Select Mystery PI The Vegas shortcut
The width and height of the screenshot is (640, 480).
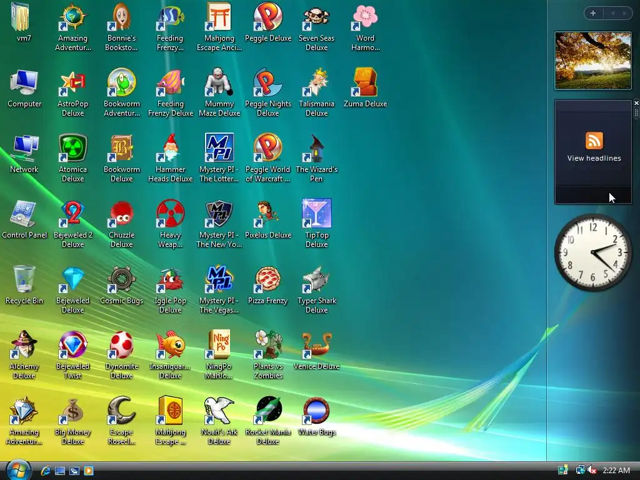pos(219,290)
